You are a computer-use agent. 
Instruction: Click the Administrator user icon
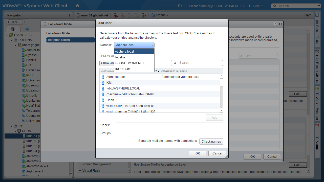point(103,77)
